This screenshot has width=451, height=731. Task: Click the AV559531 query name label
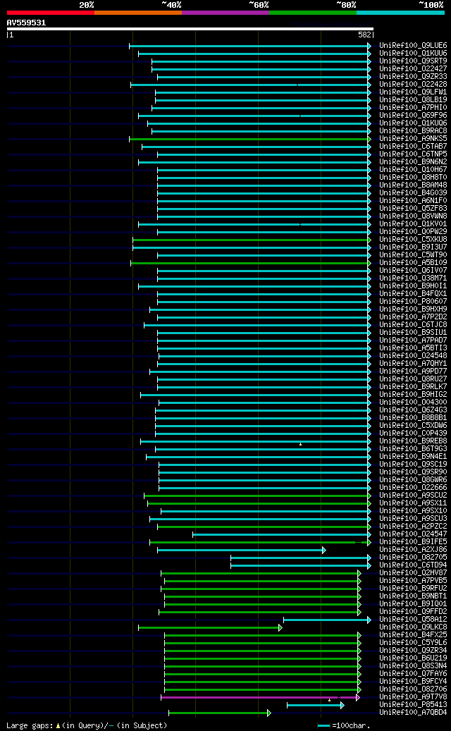pos(26,23)
